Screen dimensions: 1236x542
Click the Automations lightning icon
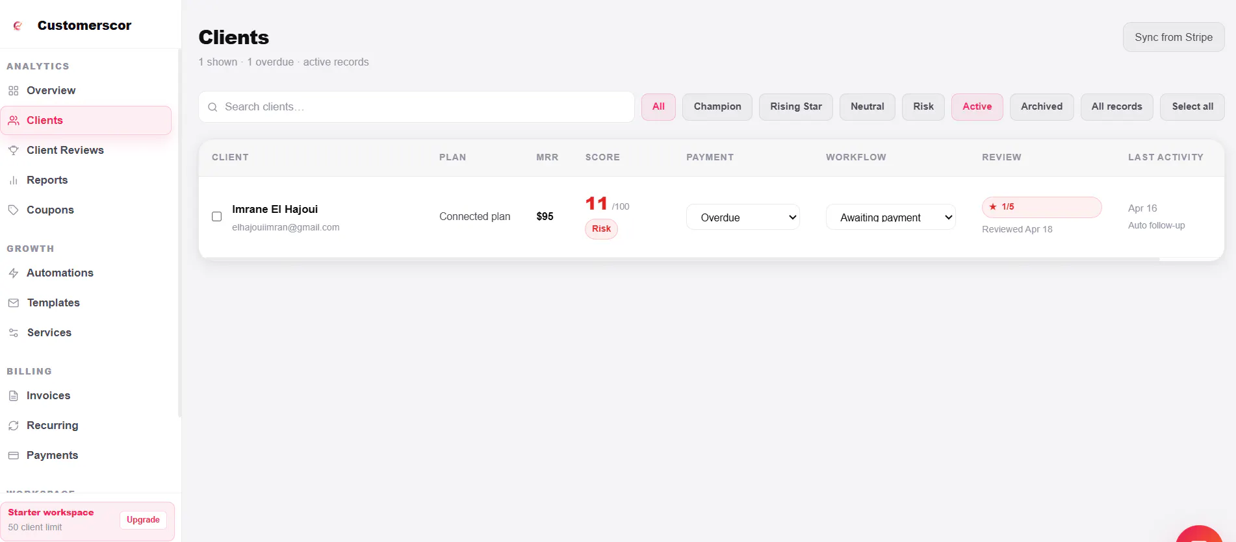(x=13, y=273)
